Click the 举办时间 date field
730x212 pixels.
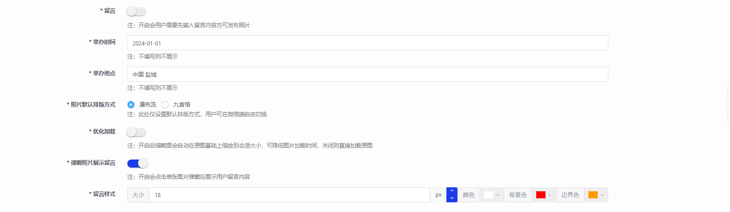pos(368,43)
